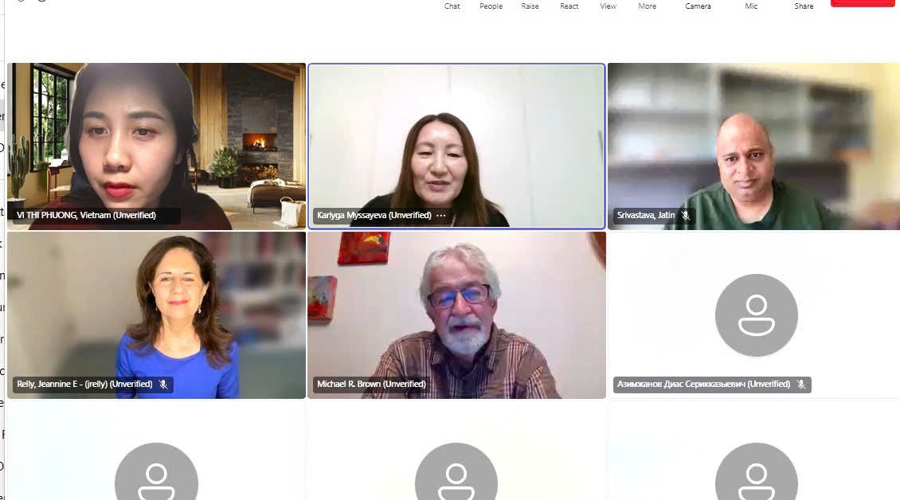900x500 pixels.
Task: Click the name label "VI THI PHUONG, Vietnam (Unverified)"
Action: coord(86,215)
